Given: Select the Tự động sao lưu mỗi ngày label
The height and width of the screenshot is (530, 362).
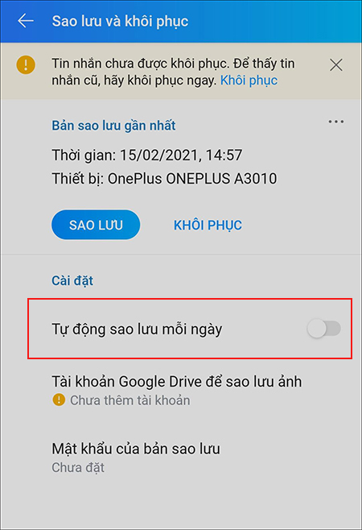Looking at the screenshot, I should tap(137, 329).
